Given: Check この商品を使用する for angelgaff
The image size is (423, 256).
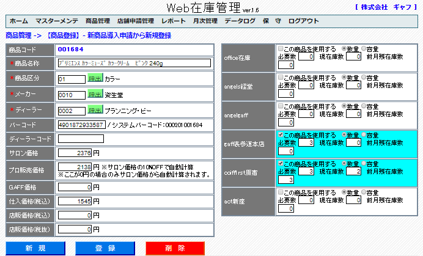Looking at the screenshot, I should pos(281,106).
